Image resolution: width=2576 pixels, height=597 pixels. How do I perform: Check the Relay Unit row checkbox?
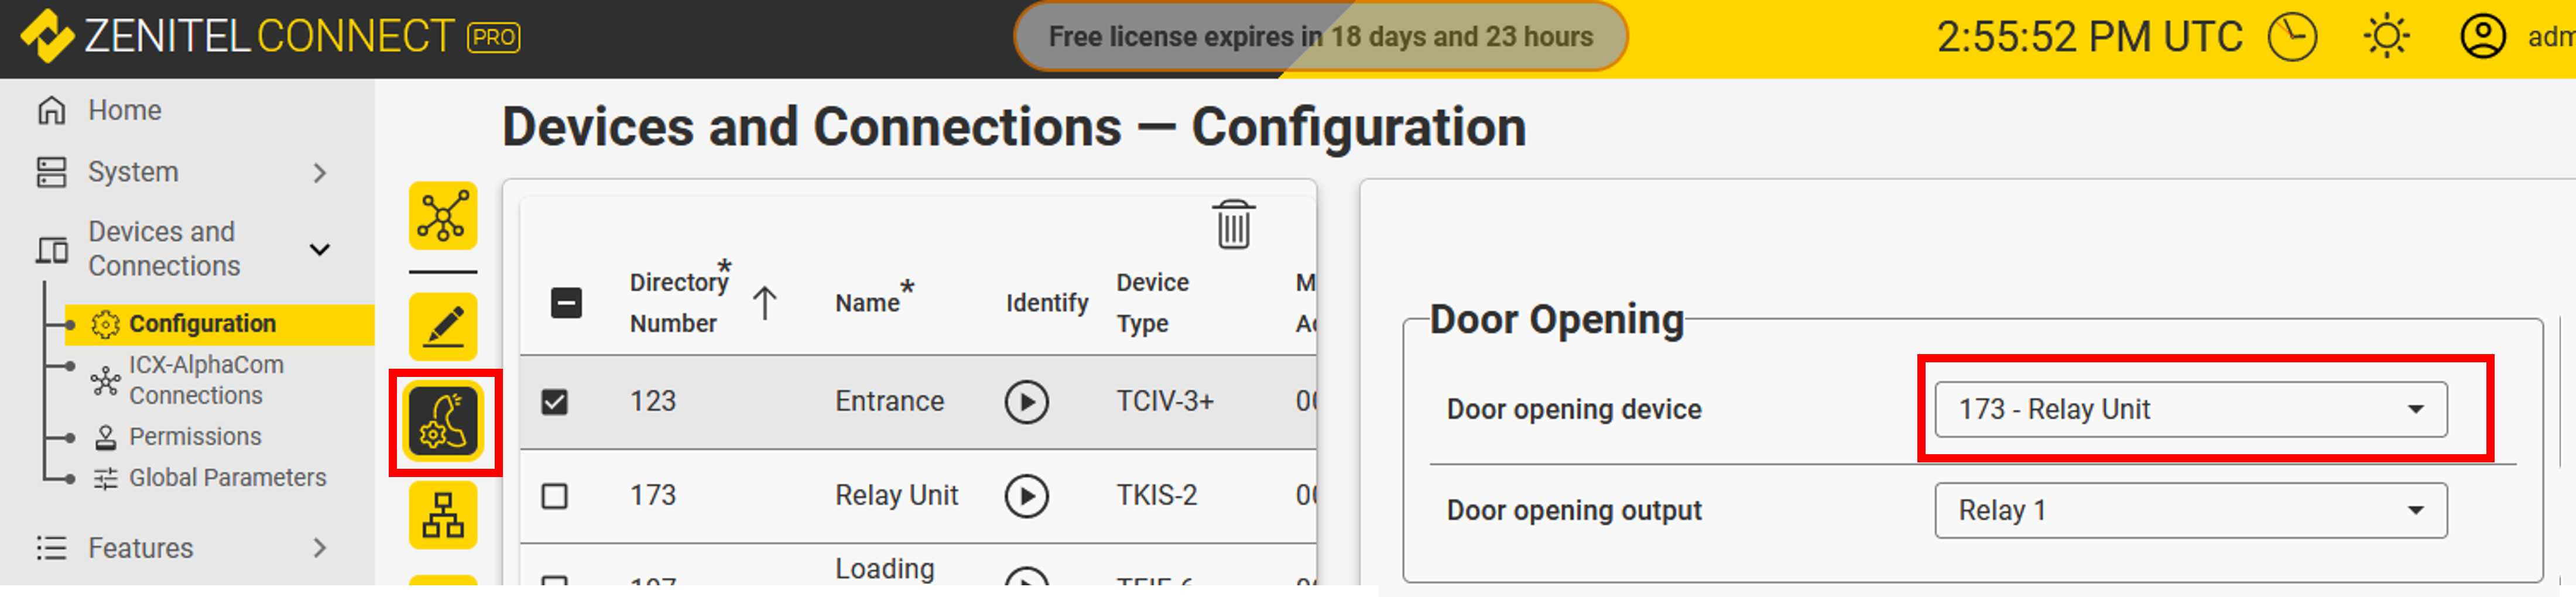(555, 496)
